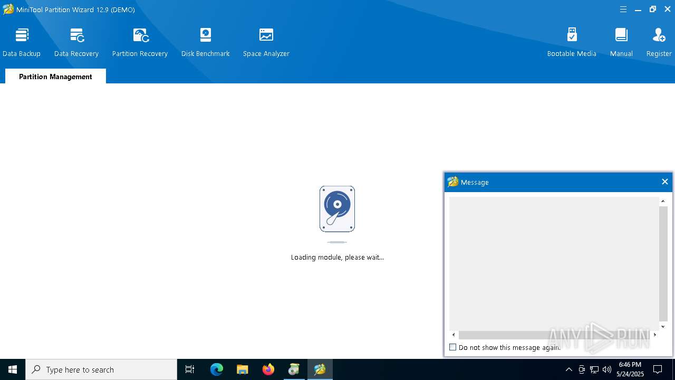The width and height of the screenshot is (675, 380).
Task: Open the Space Analyzer tool
Action: pyautogui.click(x=266, y=42)
